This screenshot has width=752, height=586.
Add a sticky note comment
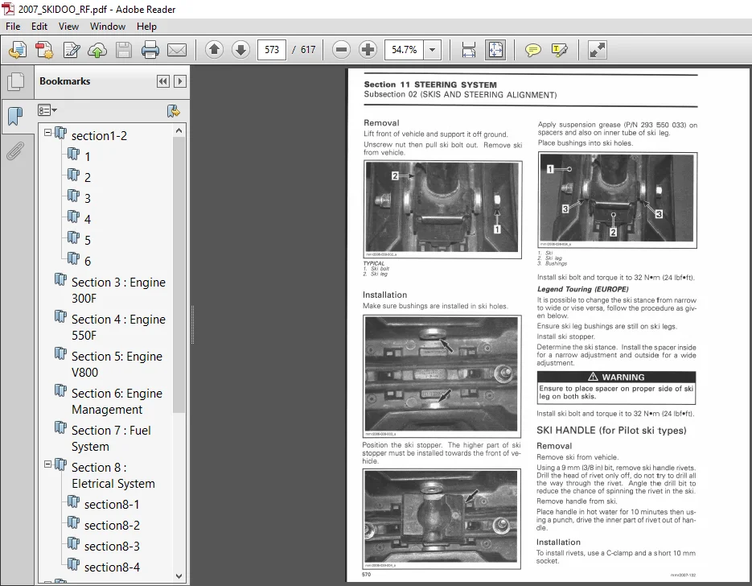point(532,50)
